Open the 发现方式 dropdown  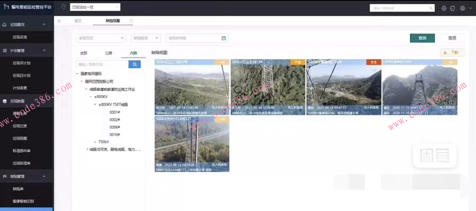pos(101,38)
